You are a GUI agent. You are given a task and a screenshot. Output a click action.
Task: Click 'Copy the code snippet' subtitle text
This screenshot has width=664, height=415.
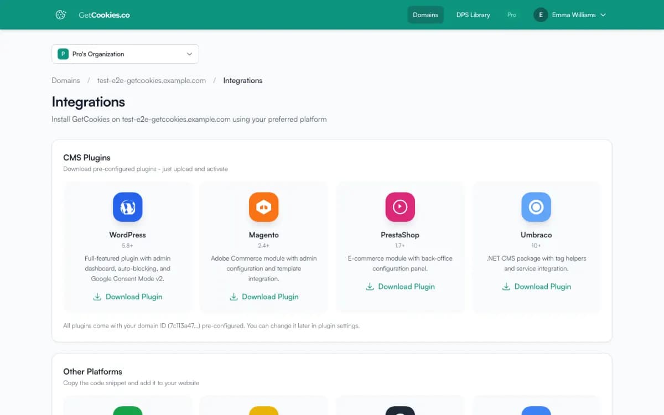pyautogui.click(x=131, y=383)
